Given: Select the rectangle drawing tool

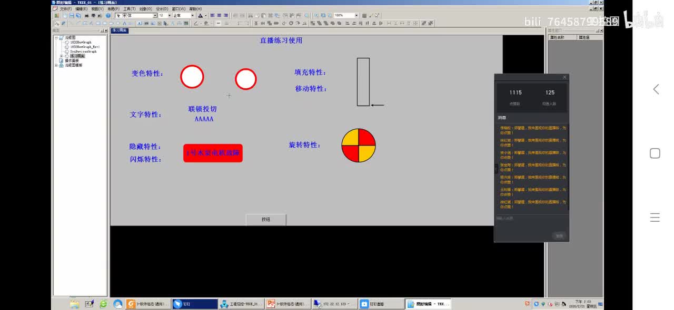Looking at the screenshot, I should coord(98,23).
